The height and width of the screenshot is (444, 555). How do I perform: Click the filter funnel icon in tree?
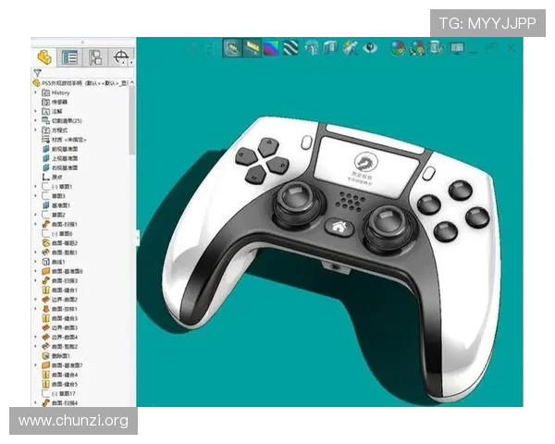tap(37, 71)
